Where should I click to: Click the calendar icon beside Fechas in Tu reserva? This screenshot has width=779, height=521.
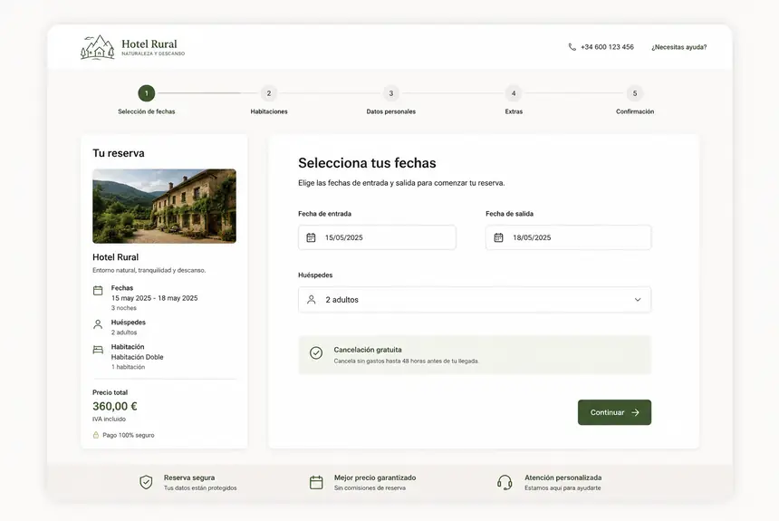[98, 291]
